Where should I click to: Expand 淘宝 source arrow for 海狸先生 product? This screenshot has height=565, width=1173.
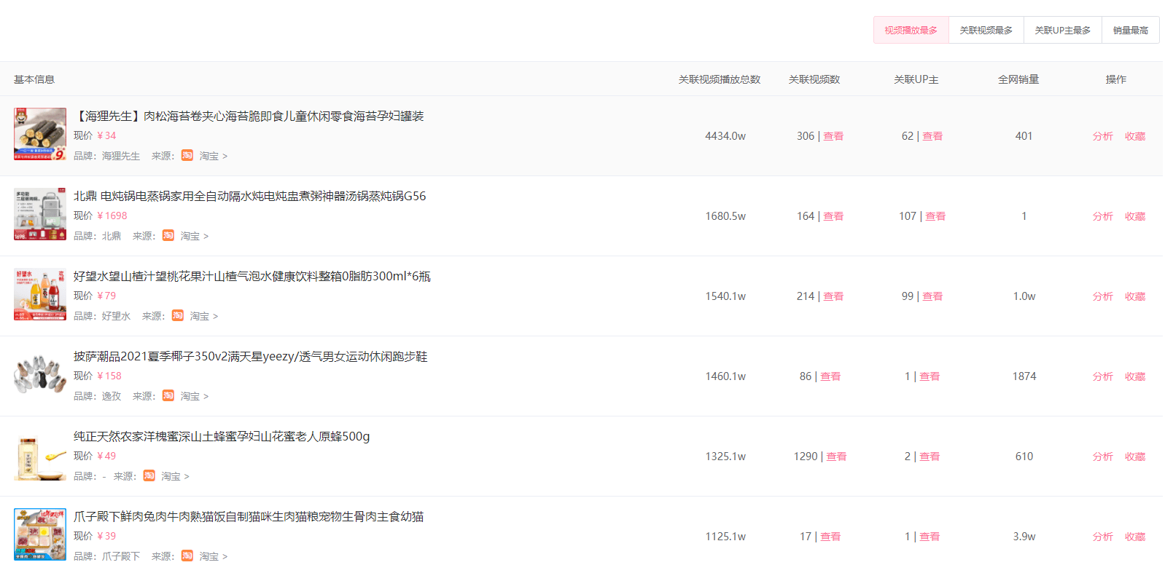click(225, 157)
